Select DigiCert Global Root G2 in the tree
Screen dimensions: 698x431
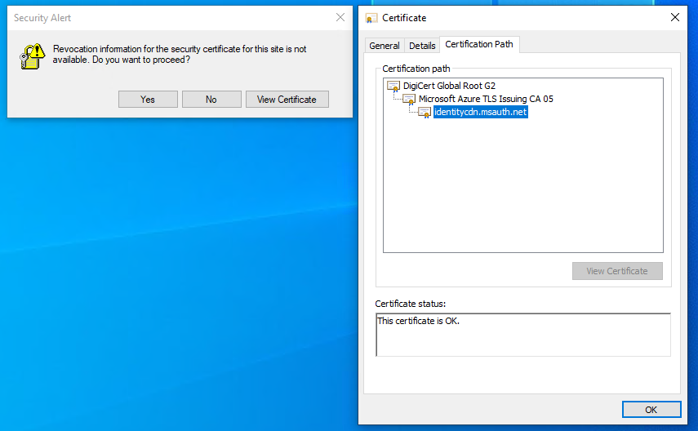click(449, 86)
